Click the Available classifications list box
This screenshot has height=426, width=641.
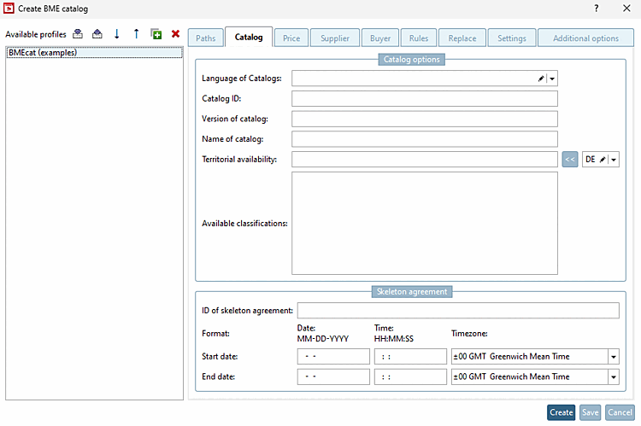425,223
